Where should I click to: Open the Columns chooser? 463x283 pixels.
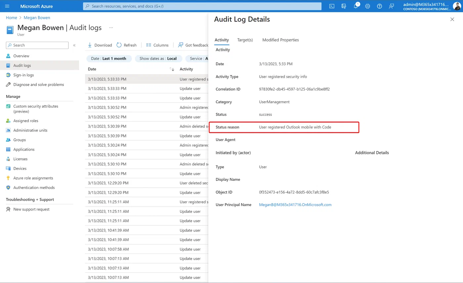[157, 45]
